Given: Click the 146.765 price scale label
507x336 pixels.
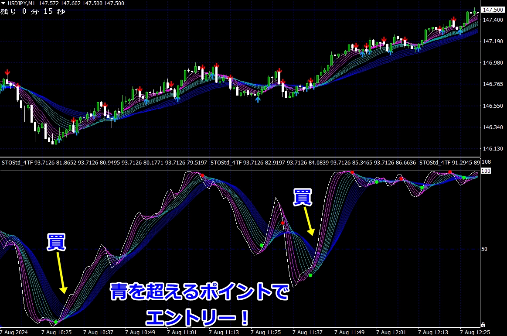Looking at the screenshot, I should (493, 84).
